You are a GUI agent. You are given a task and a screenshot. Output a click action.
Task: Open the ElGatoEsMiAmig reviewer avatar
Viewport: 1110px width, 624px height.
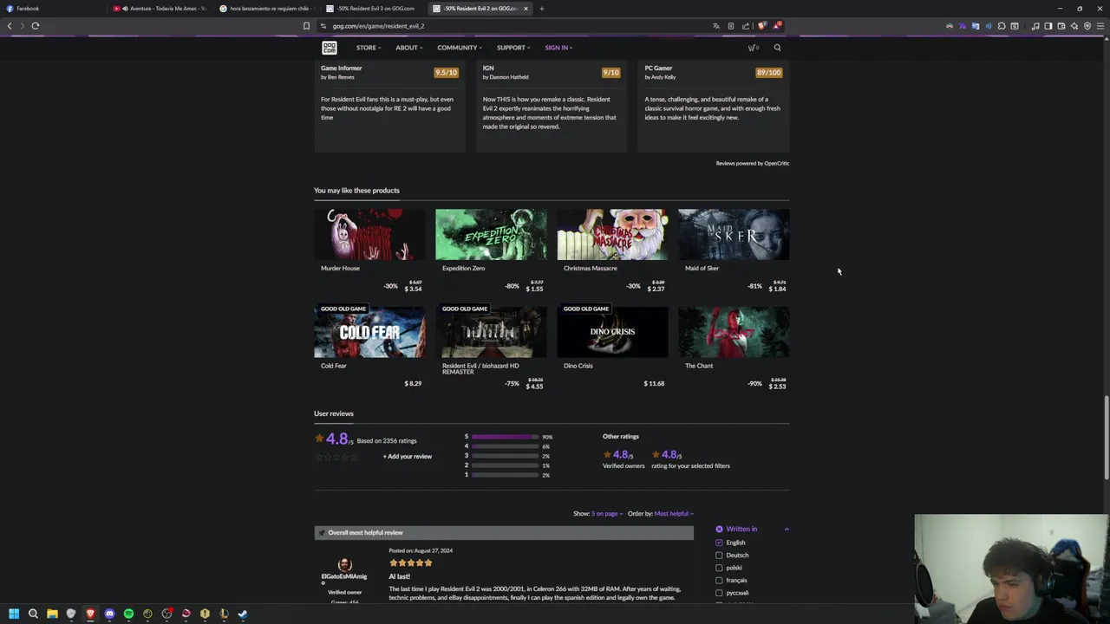(344, 565)
